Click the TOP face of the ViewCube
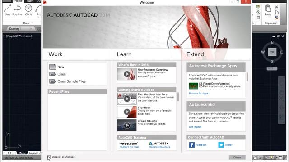 (272, 52)
